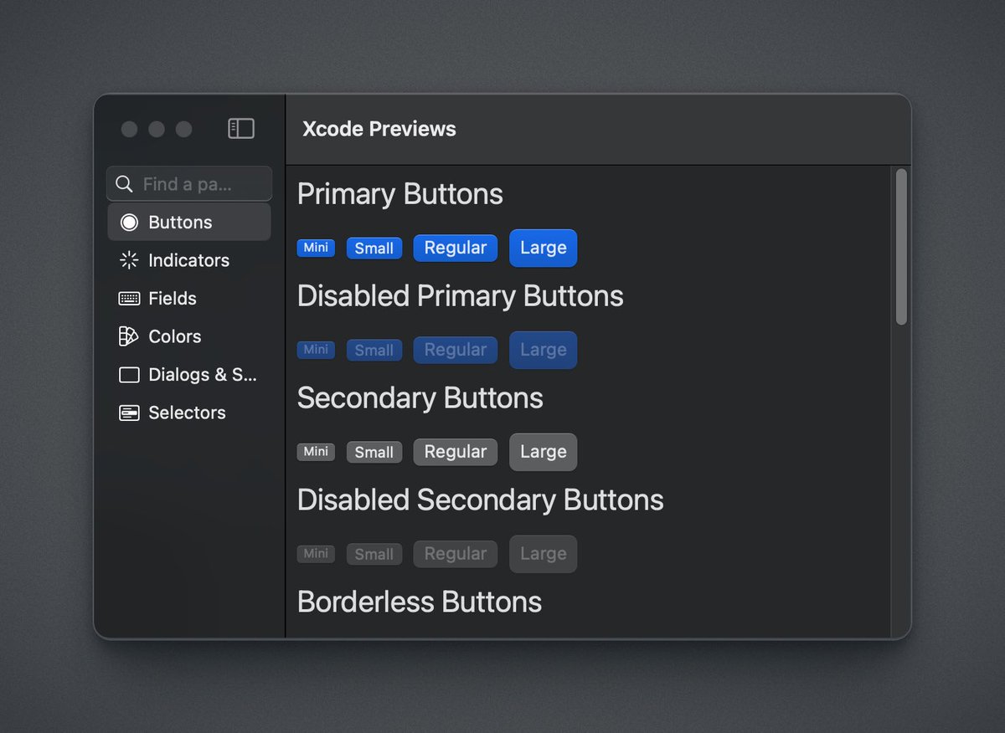Open the Fields page
Image resolution: width=1005 pixels, height=733 pixels.
point(189,298)
